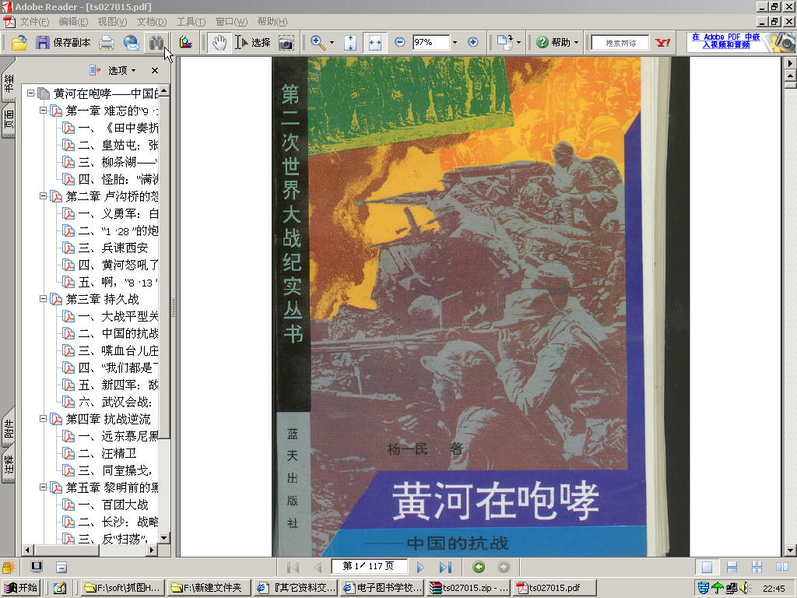Open the 帮助 menu in menu bar
797x598 pixels.
pyautogui.click(x=272, y=22)
